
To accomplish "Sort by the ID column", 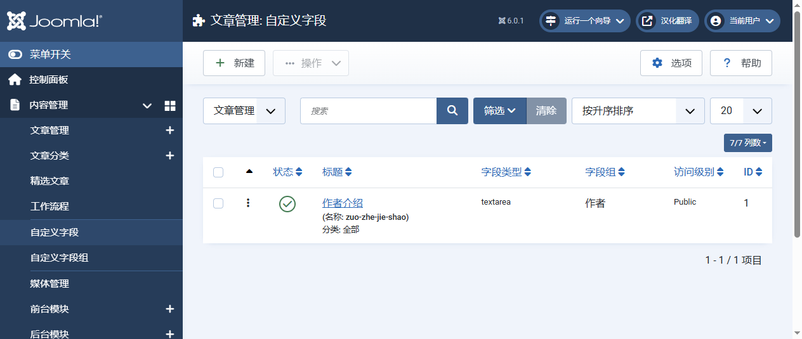I will coord(753,172).
